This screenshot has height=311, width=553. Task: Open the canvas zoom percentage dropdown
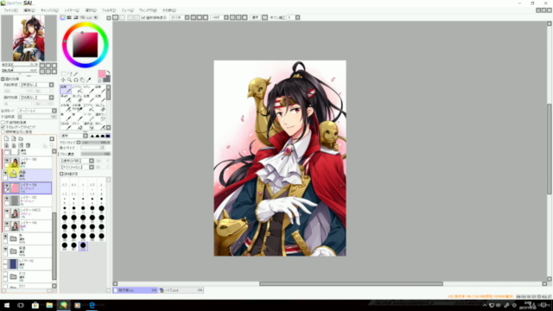click(187, 17)
